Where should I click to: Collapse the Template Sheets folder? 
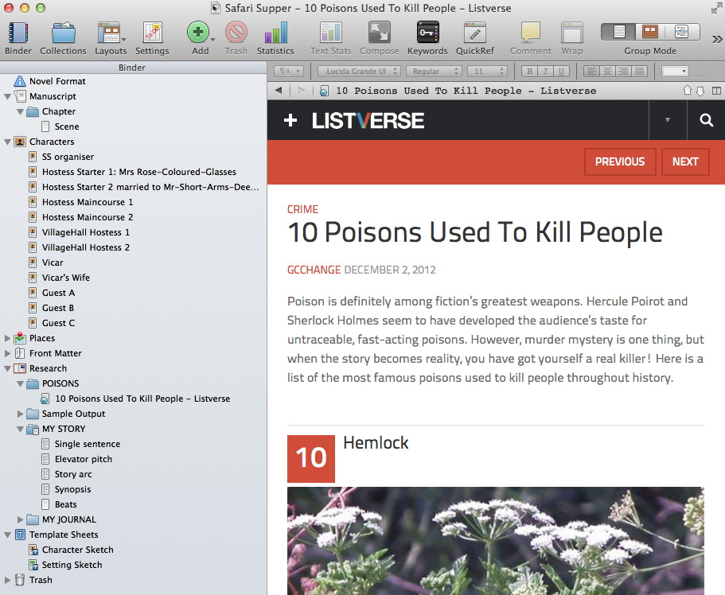pyautogui.click(x=7, y=535)
